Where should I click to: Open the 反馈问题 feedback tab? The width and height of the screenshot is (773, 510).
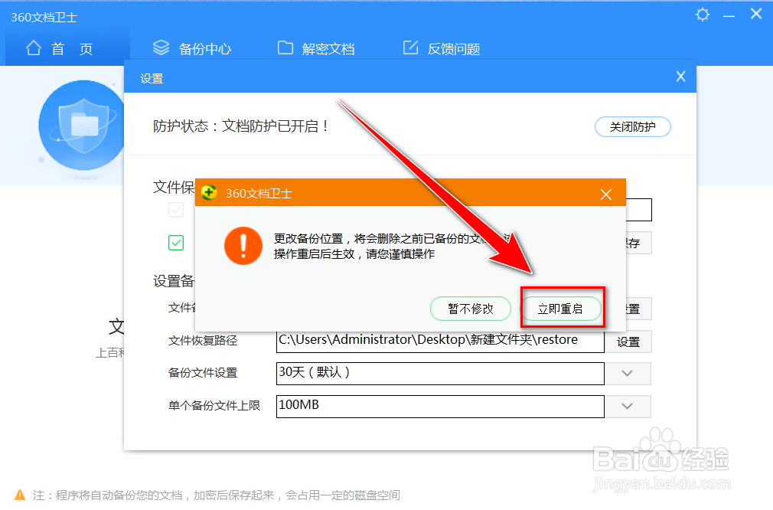tap(441, 48)
